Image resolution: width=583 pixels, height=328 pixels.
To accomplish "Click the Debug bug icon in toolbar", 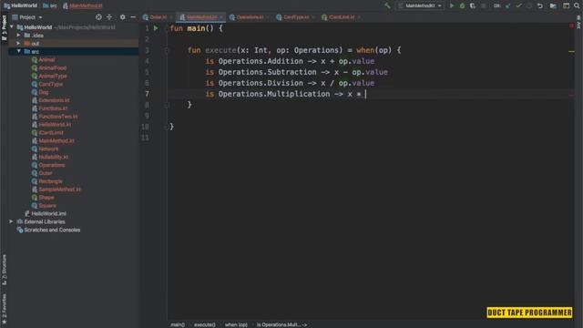I will point(462,5).
